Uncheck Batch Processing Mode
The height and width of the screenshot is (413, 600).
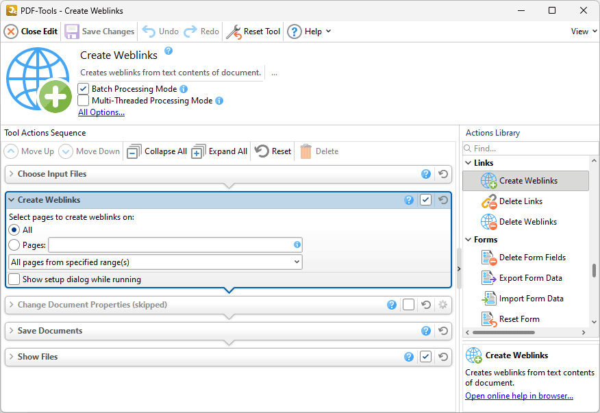pos(84,89)
